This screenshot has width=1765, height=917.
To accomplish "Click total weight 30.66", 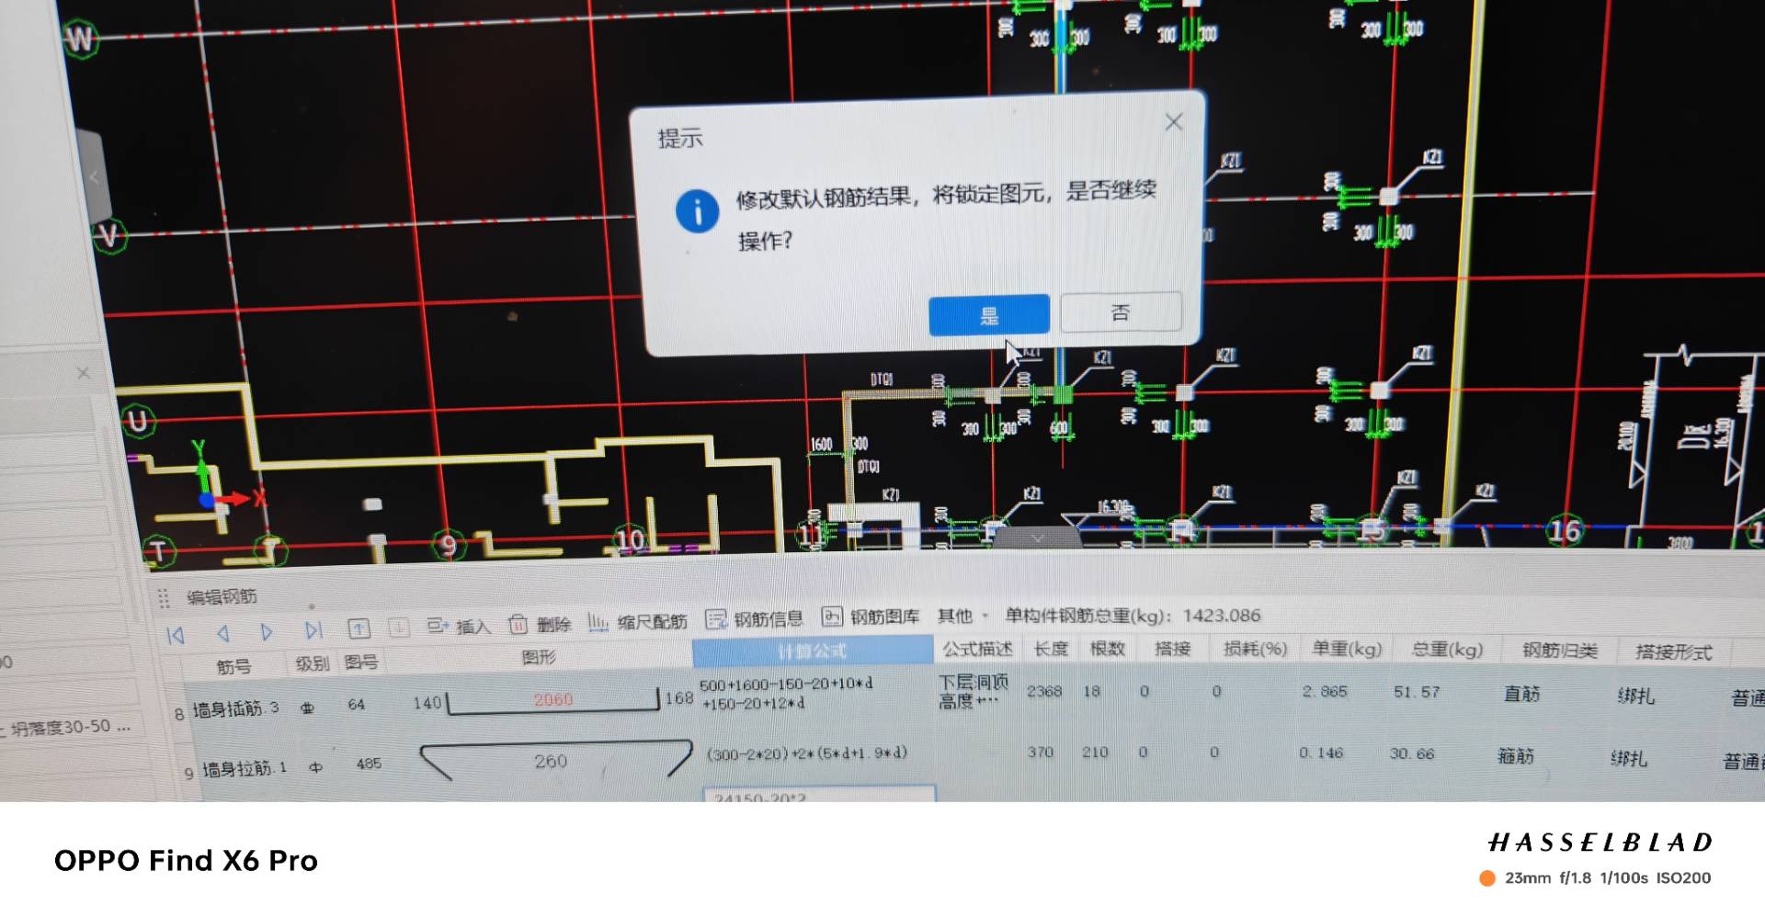I will click(x=1412, y=753).
